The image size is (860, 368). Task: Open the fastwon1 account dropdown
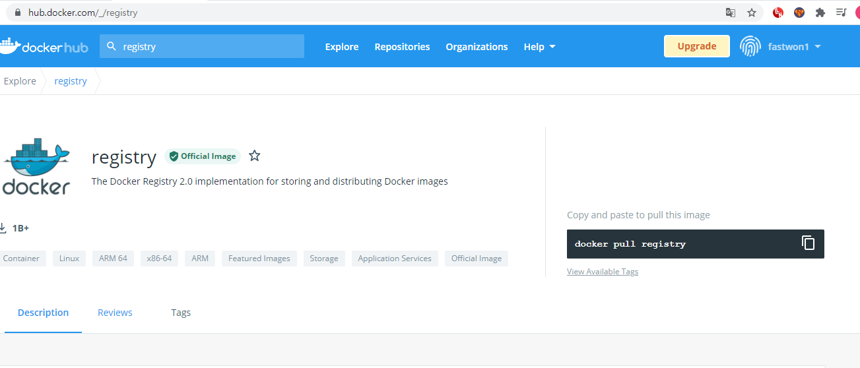[795, 47]
